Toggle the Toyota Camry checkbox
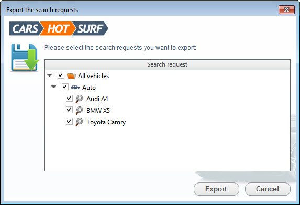The image size is (300, 205). 69,121
